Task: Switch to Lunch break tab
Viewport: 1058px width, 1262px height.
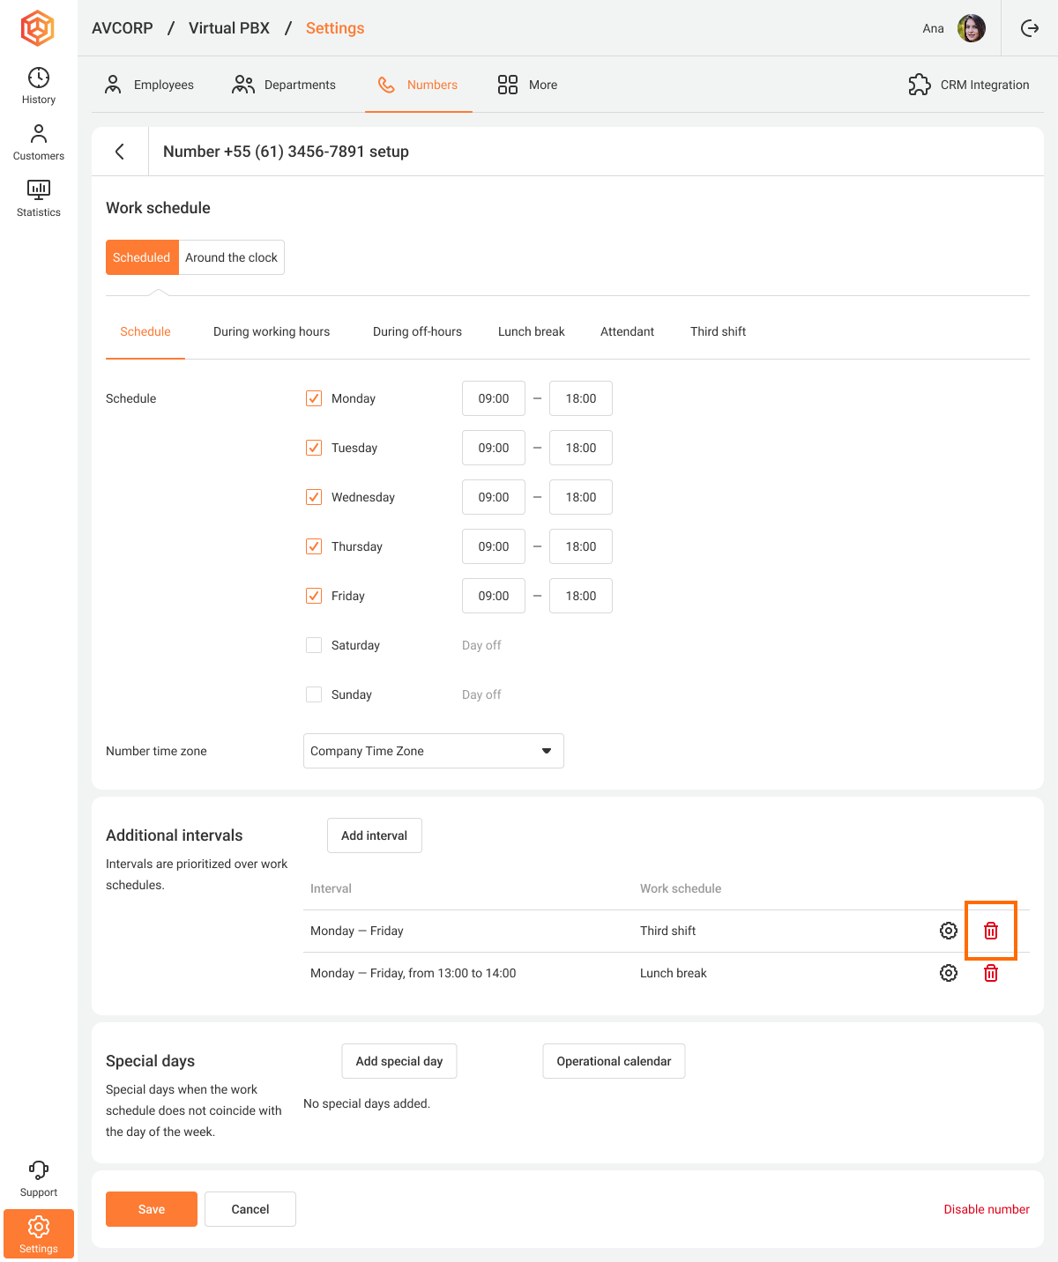Action: pyautogui.click(x=531, y=331)
